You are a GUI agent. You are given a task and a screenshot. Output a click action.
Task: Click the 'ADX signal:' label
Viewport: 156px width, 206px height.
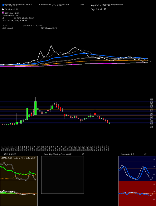click(x=8, y=28)
